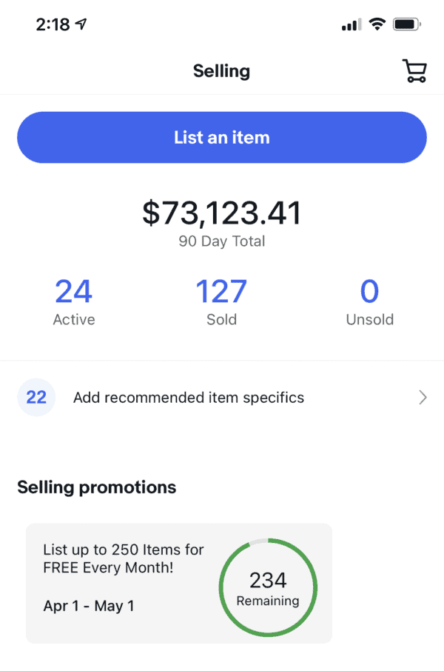Tap the 234 Remaining progress ring

click(268, 586)
